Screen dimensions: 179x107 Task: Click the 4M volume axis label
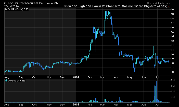[173, 92]
